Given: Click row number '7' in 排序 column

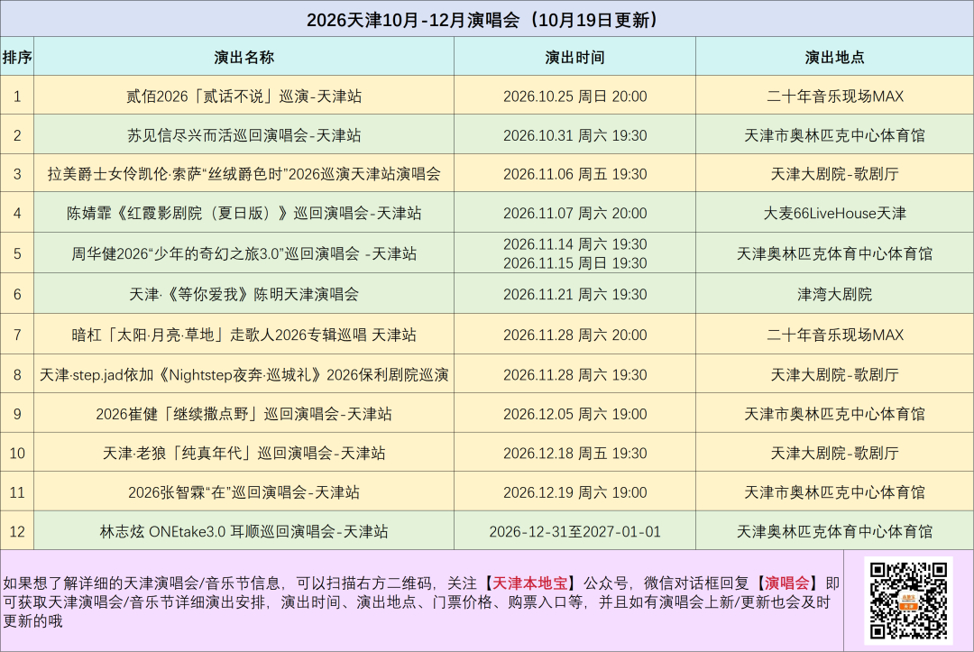Looking at the screenshot, I should [17, 335].
